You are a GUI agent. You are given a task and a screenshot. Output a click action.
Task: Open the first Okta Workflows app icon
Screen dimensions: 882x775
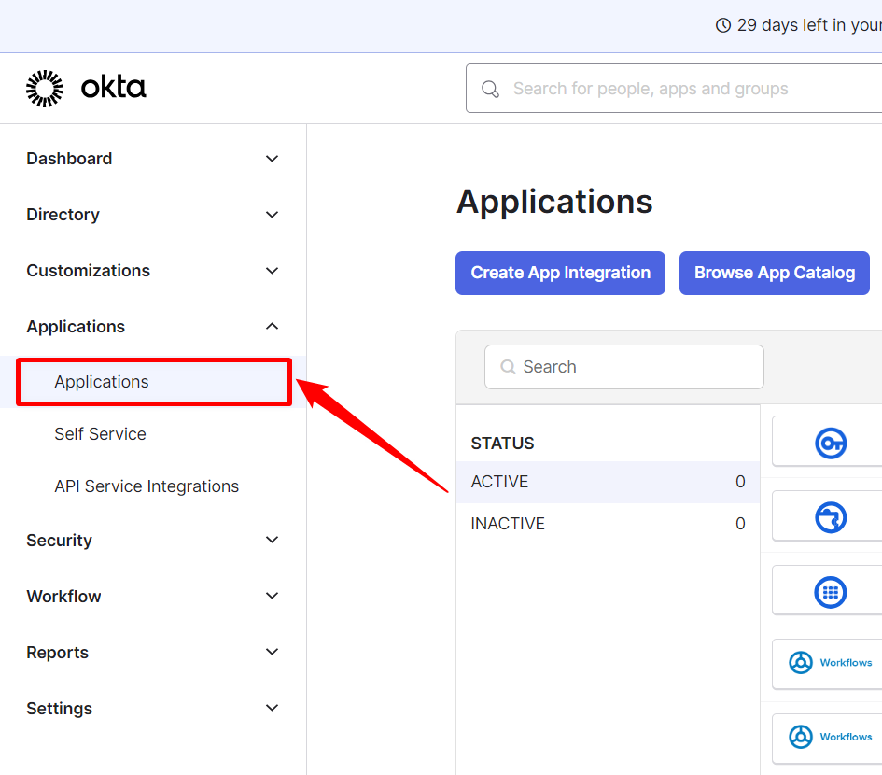pyautogui.click(x=801, y=662)
